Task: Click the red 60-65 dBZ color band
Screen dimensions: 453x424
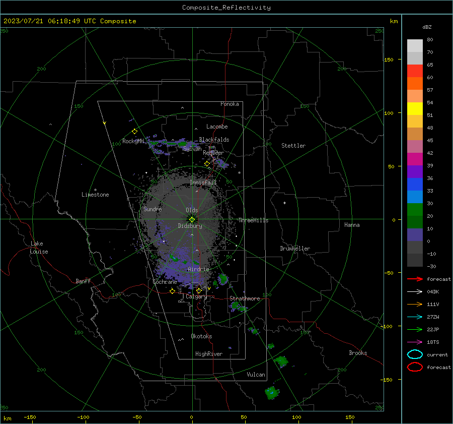Action: point(415,71)
